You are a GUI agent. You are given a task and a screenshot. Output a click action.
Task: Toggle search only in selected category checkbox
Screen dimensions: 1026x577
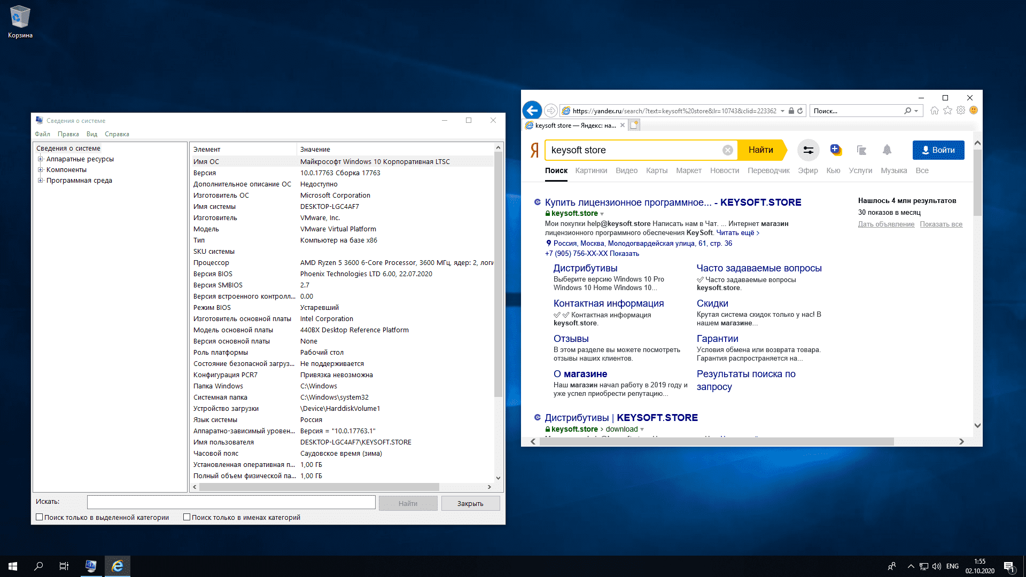click(x=40, y=517)
